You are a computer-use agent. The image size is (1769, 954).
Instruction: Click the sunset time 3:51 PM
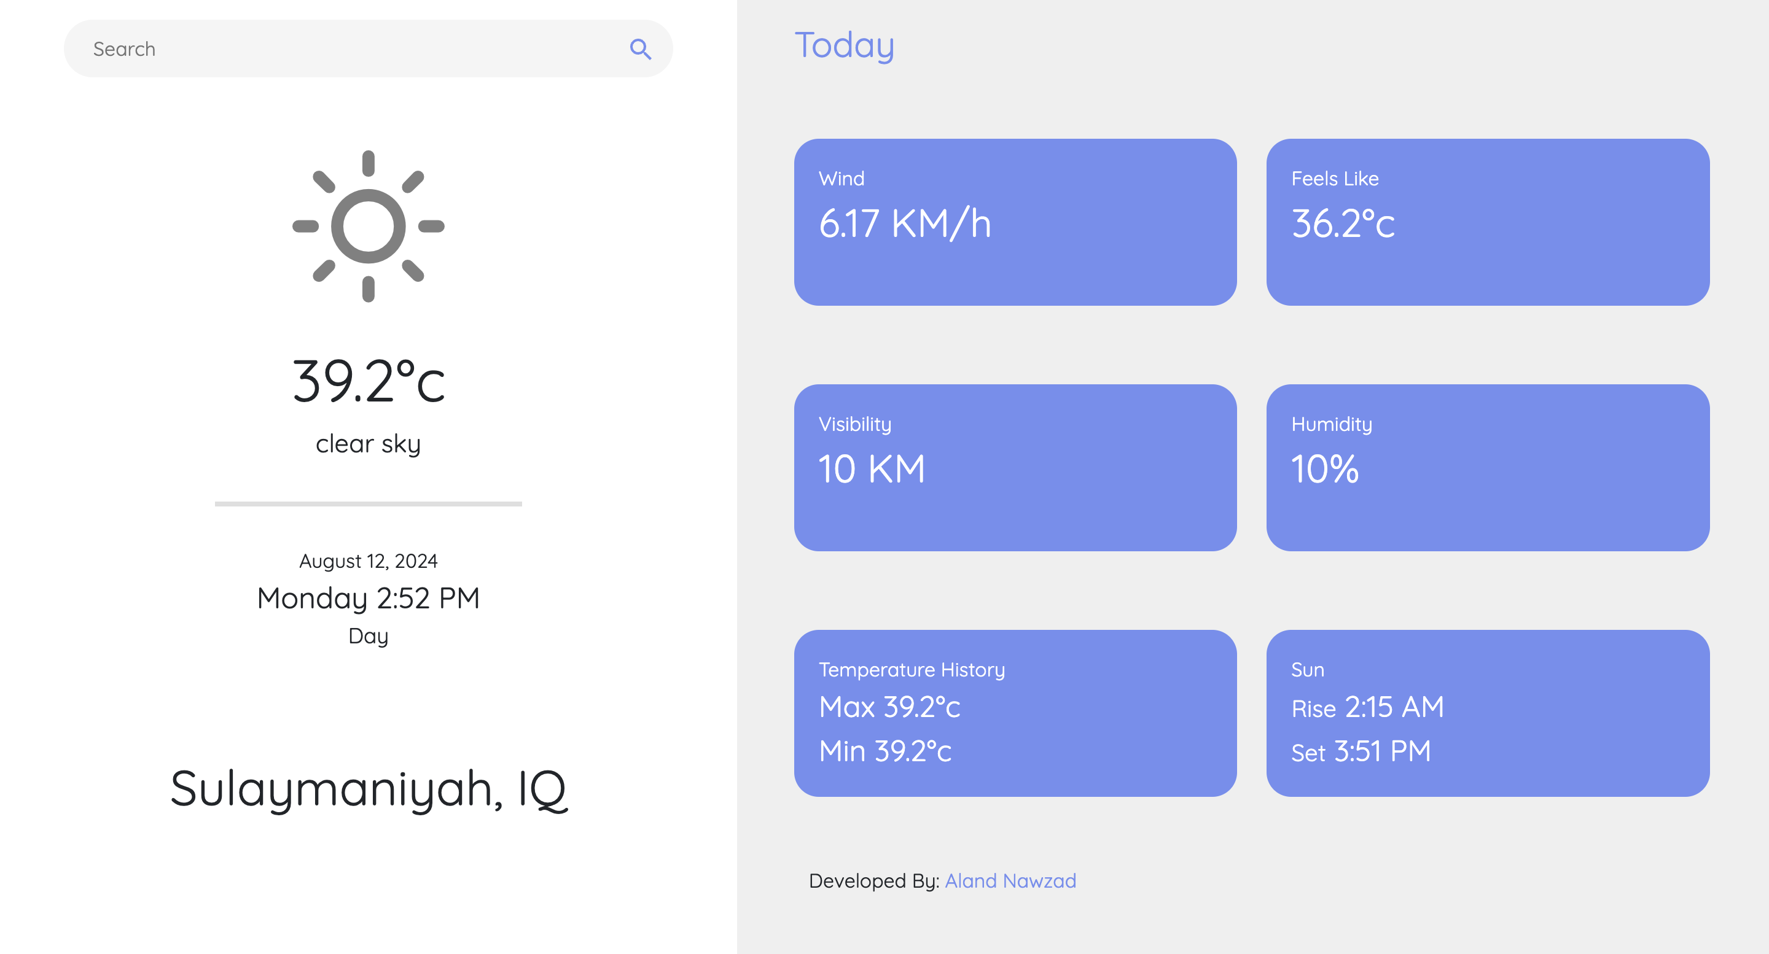coord(1383,751)
